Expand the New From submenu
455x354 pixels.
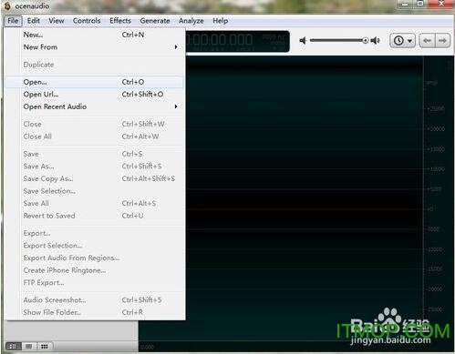coord(94,47)
